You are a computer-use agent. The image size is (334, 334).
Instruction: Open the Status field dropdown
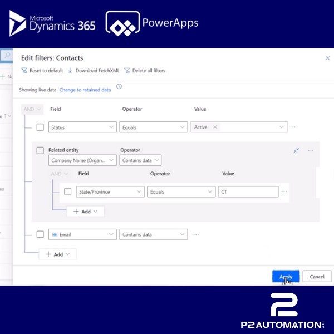coord(82,127)
